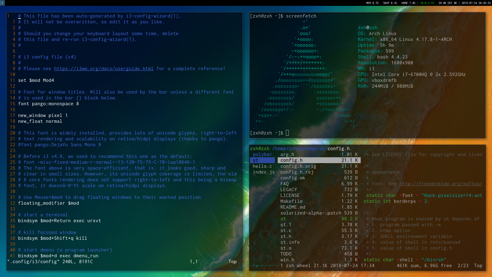Click the SWAP 0.3G status entry
Screen dimensions: 492x277
(x=390, y=3)
